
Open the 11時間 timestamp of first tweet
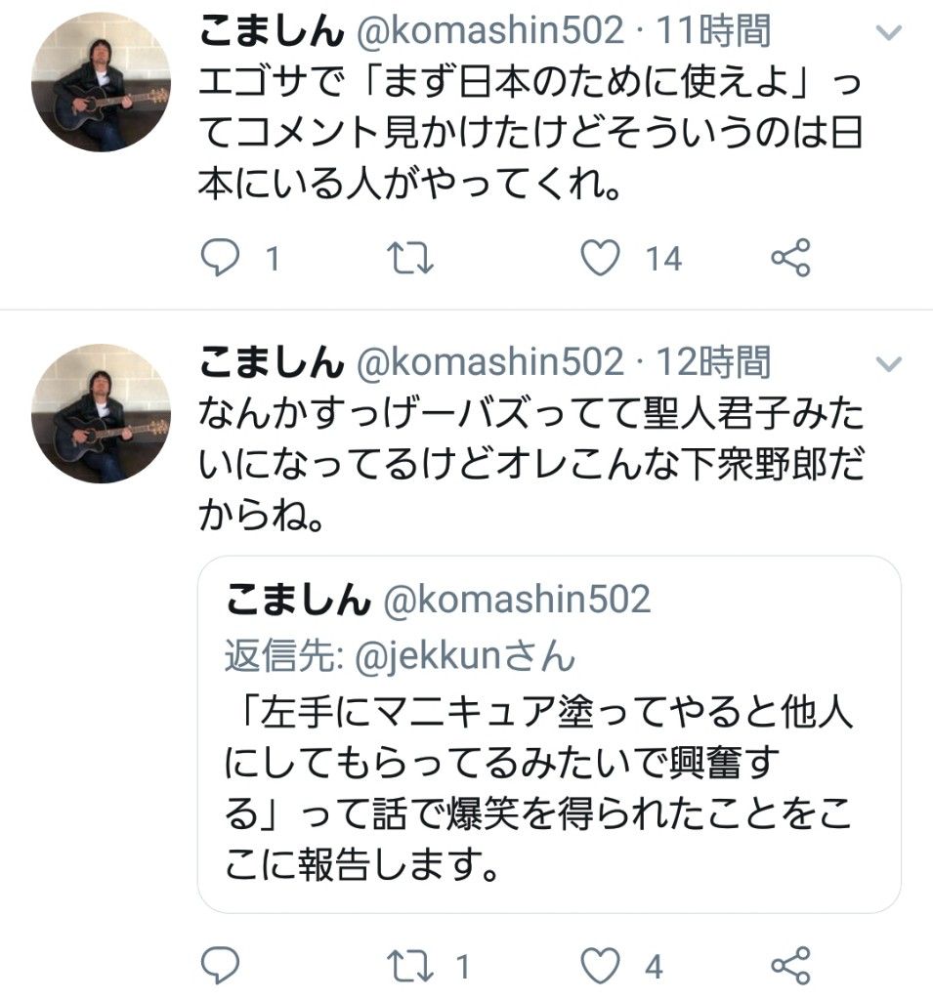[715, 32]
